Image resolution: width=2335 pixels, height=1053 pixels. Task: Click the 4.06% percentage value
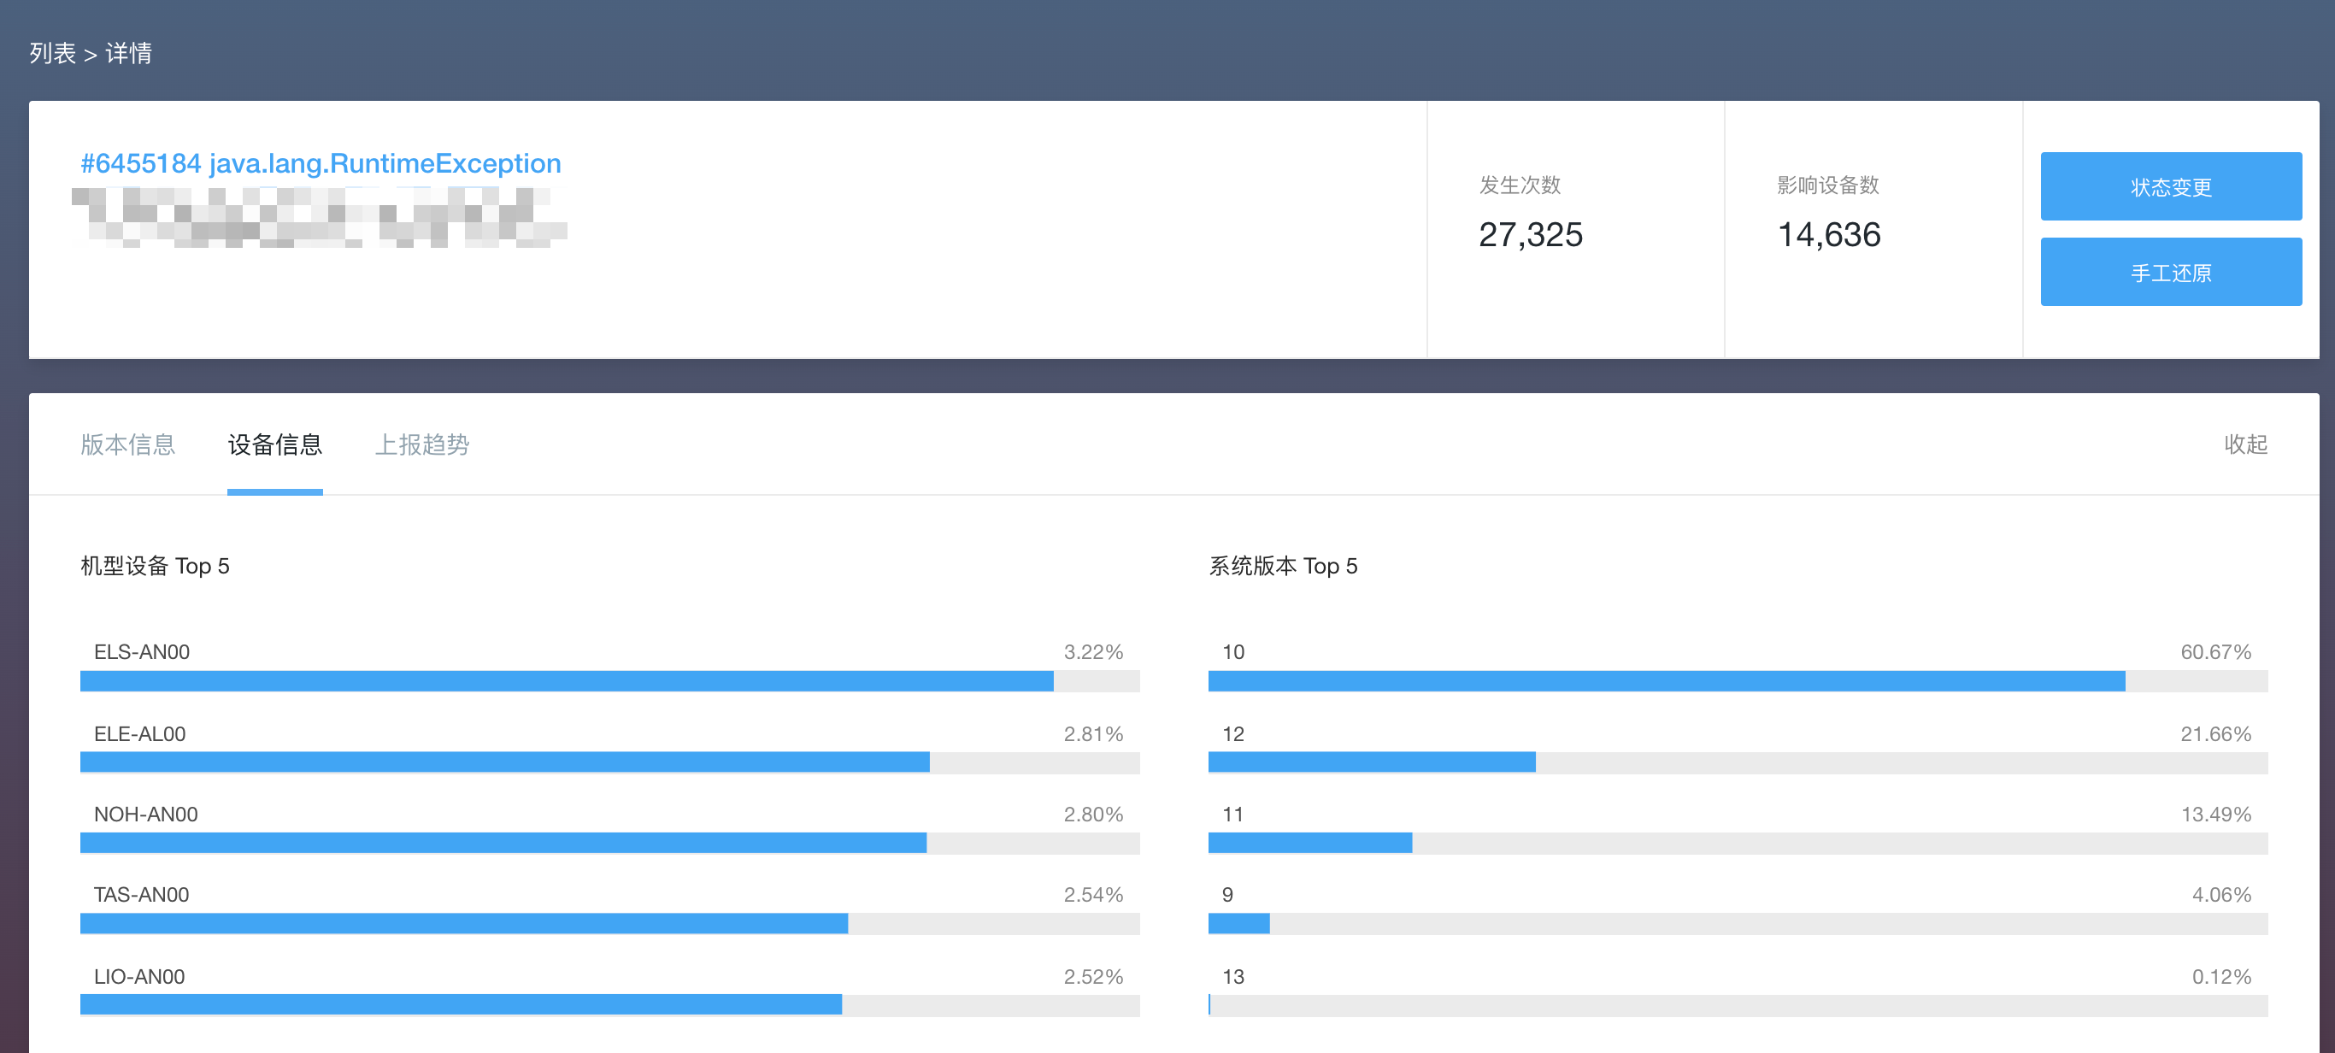click(2220, 894)
